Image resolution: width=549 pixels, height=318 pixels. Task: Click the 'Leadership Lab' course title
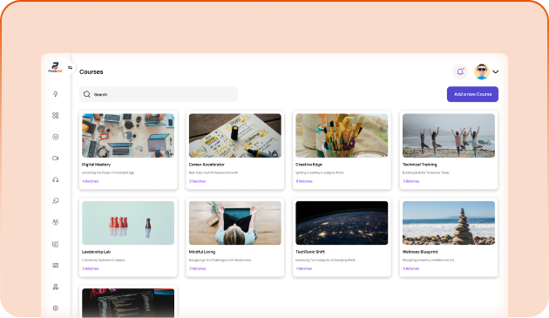click(96, 252)
